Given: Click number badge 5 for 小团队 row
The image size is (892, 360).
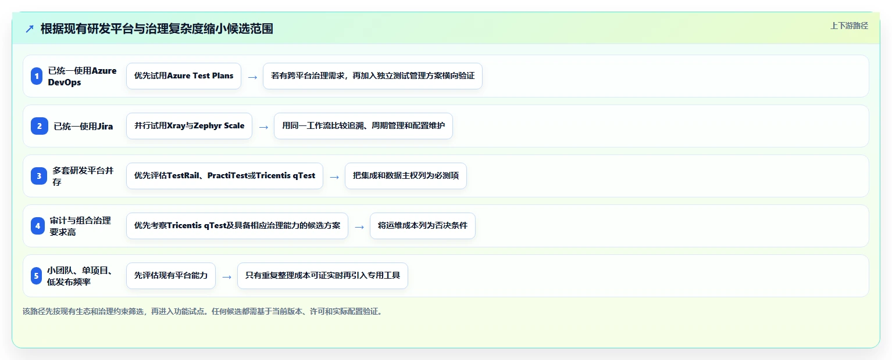Looking at the screenshot, I should tap(37, 276).
